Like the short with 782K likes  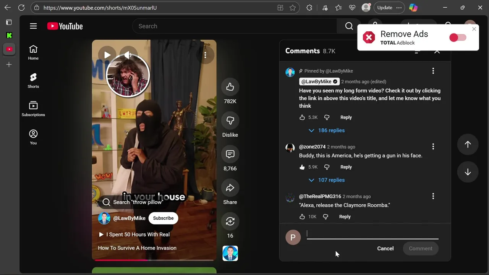point(230,87)
